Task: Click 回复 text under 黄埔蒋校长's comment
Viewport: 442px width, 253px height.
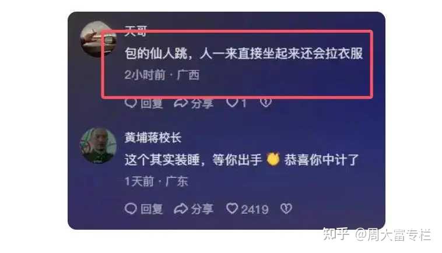Action: point(152,209)
